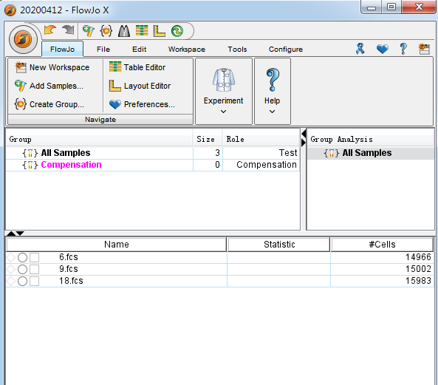
Task: Switch to the Workspace tab
Action: point(187,50)
